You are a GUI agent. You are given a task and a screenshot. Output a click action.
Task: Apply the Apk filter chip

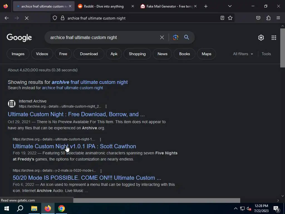click(114, 54)
